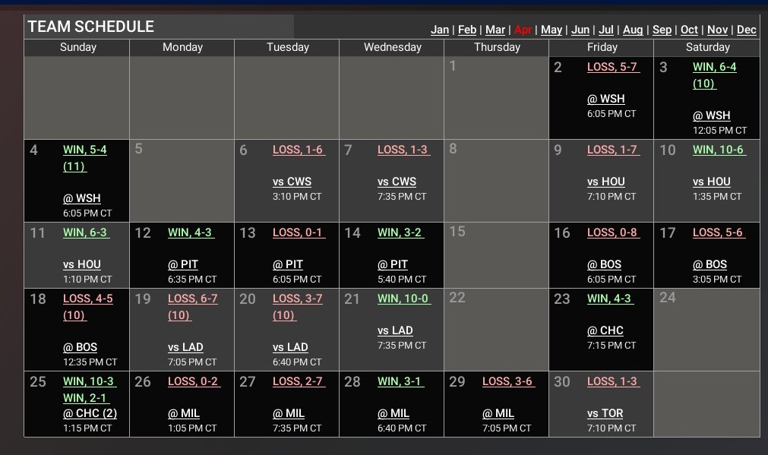Screen dimensions: 768x455
Task: Open the vs TOR matchup on April 30
Action: pos(605,413)
